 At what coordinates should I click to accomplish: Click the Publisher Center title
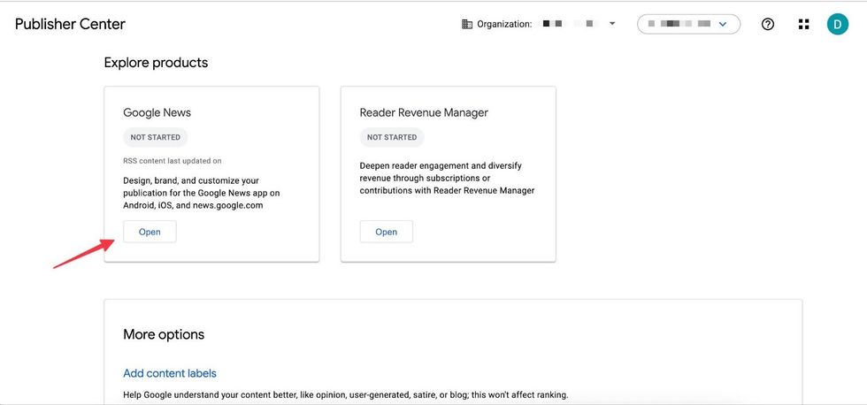click(70, 24)
